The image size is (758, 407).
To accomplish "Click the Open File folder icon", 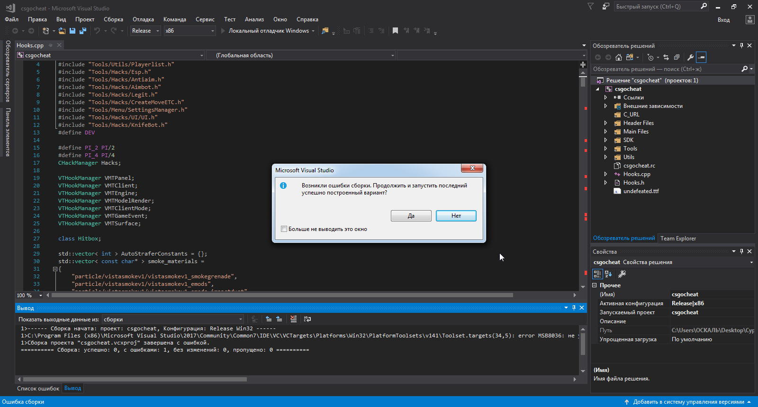I will click(x=62, y=31).
